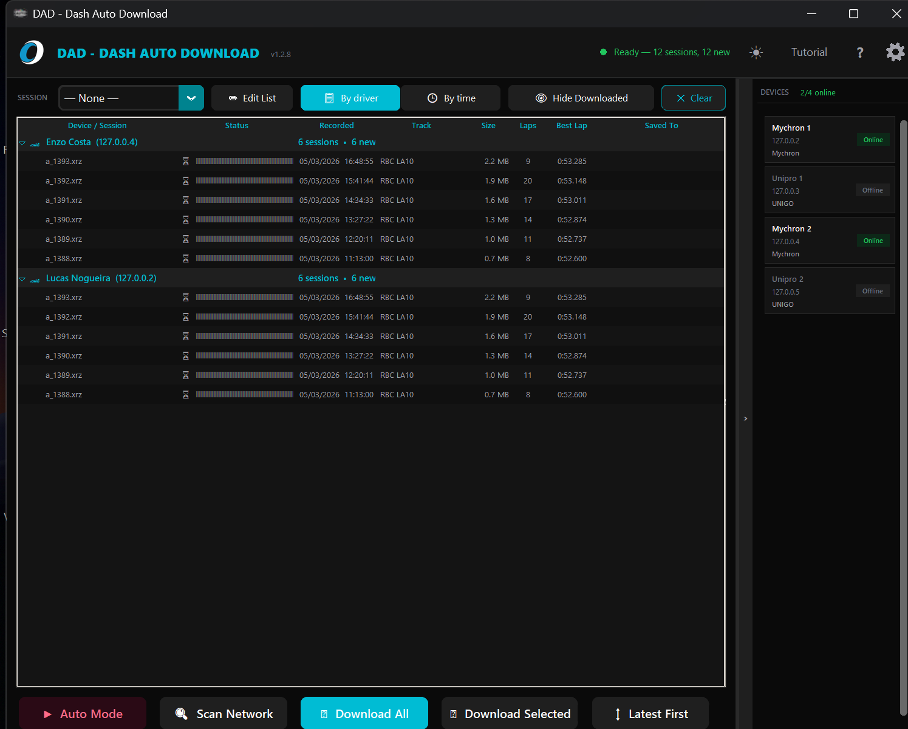Click progress bar for Enzo Costa a_1393.xrz
The image size is (908, 729).
click(245, 162)
